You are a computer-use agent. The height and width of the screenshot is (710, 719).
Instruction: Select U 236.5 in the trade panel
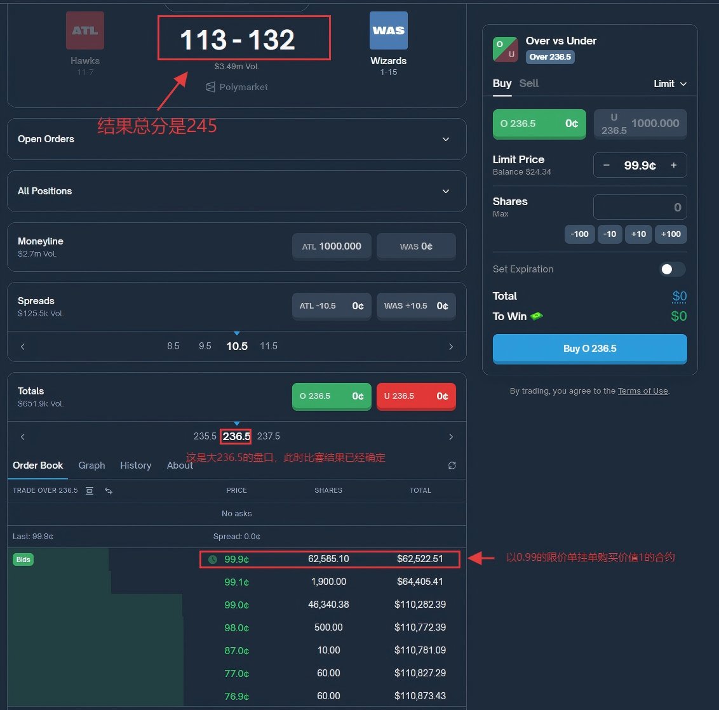coord(640,124)
